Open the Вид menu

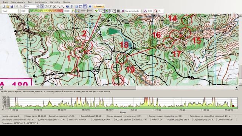pos(30,2)
